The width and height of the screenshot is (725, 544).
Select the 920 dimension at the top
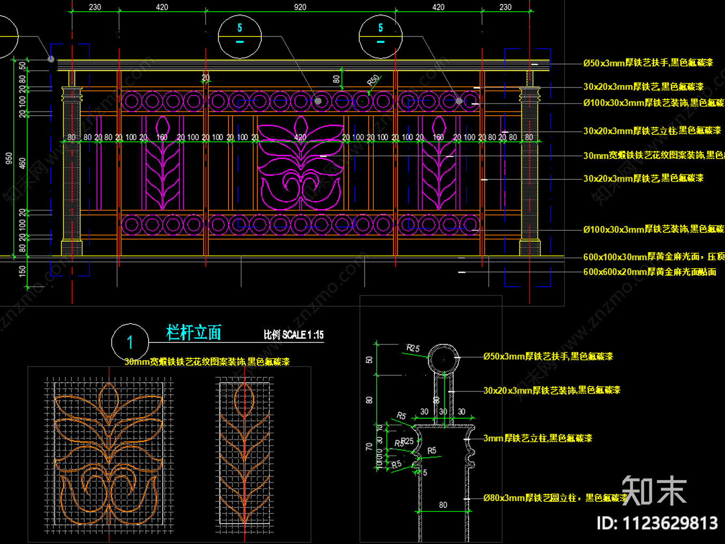(300, 7)
